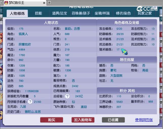163x129 pixels.
Task: Click 三界功绩 value 5583
Action: click(x=119, y=102)
